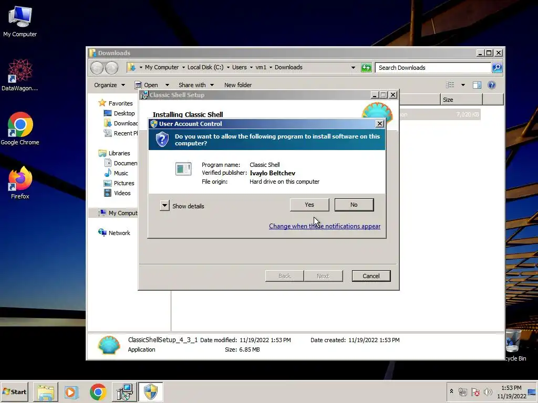Click the Search Downloads field

click(433, 68)
